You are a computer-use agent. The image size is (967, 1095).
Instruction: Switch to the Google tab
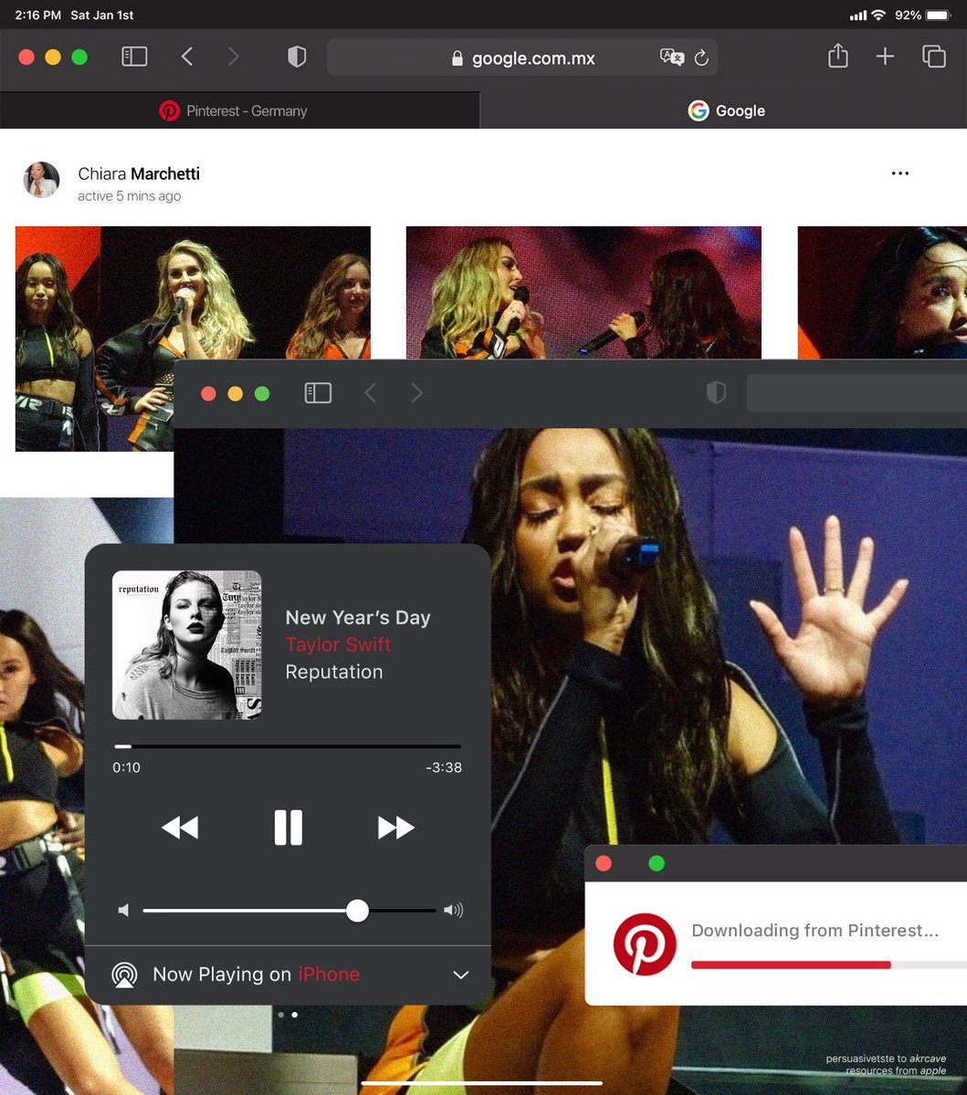click(x=723, y=110)
